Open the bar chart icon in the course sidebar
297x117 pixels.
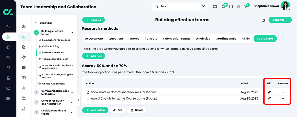[24, 88]
